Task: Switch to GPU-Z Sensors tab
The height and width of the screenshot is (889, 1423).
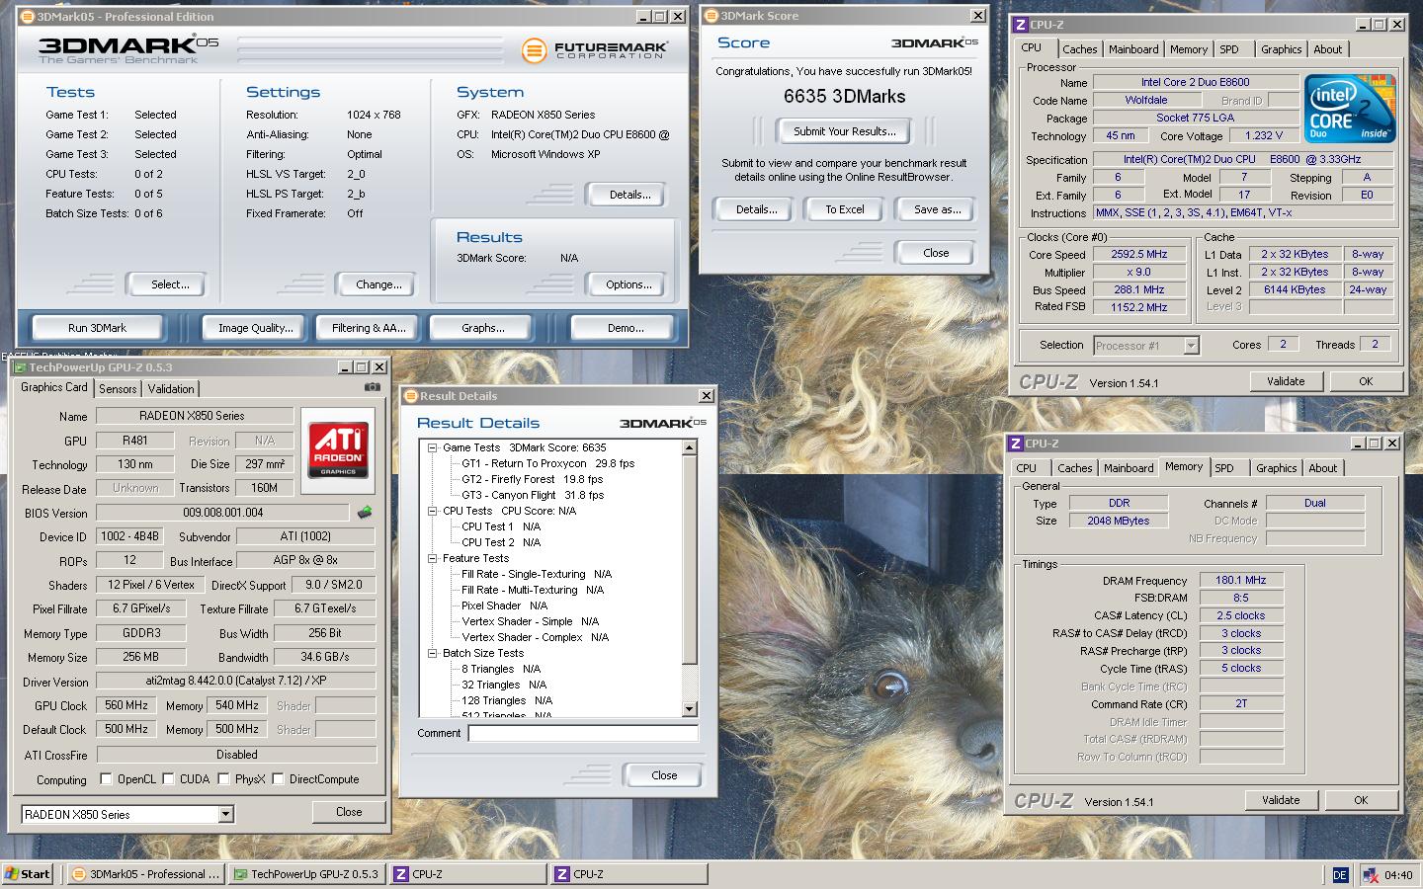Action: click(x=118, y=389)
